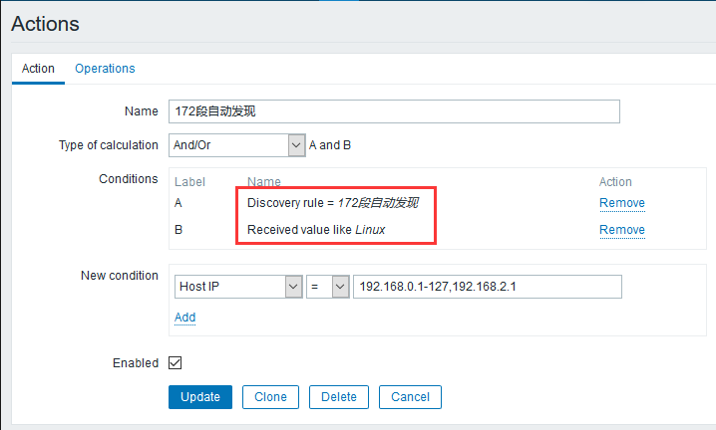The image size is (716, 430).
Task: Select the 'Received value like Linux' condition text
Action: [316, 230]
